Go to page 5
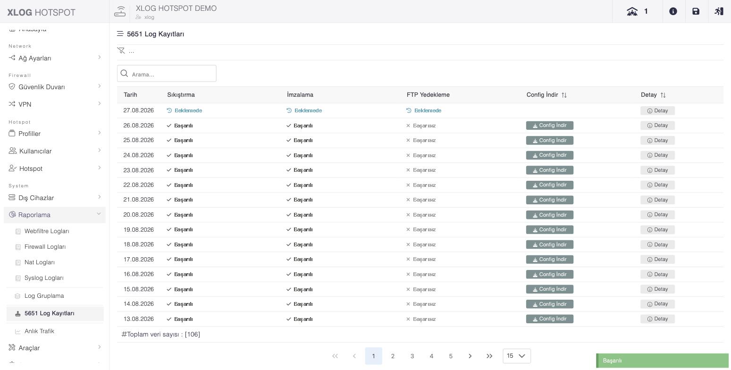 coord(451,356)
